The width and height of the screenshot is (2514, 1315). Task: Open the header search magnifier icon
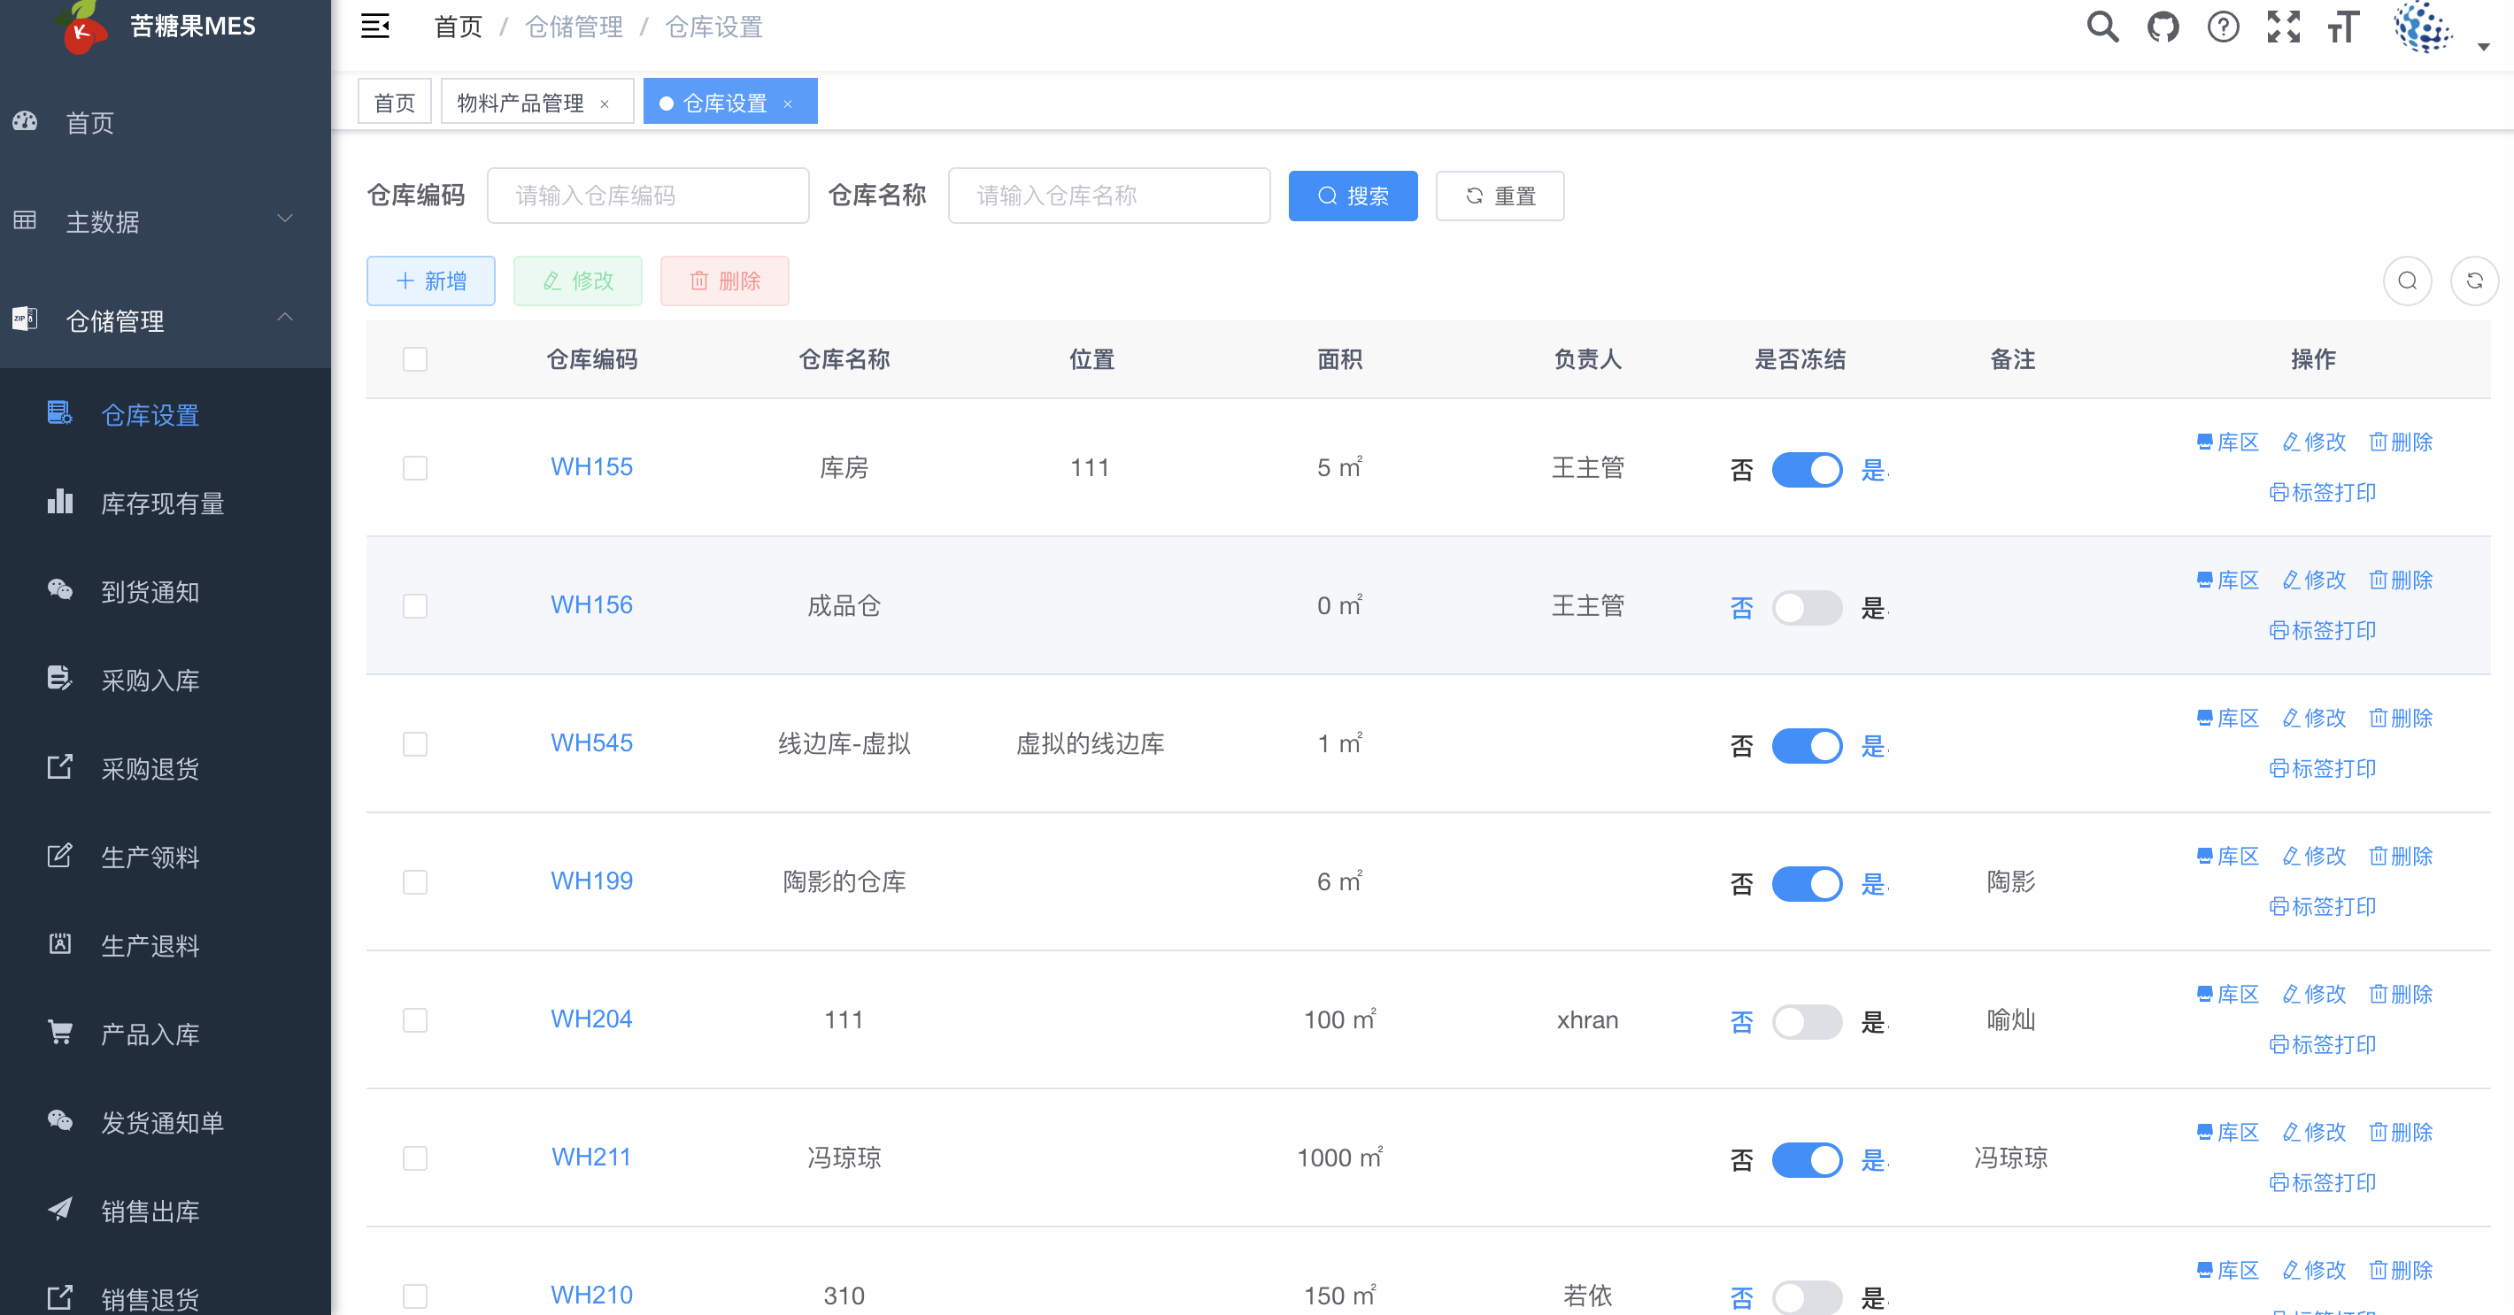[x=2103, y=27]
